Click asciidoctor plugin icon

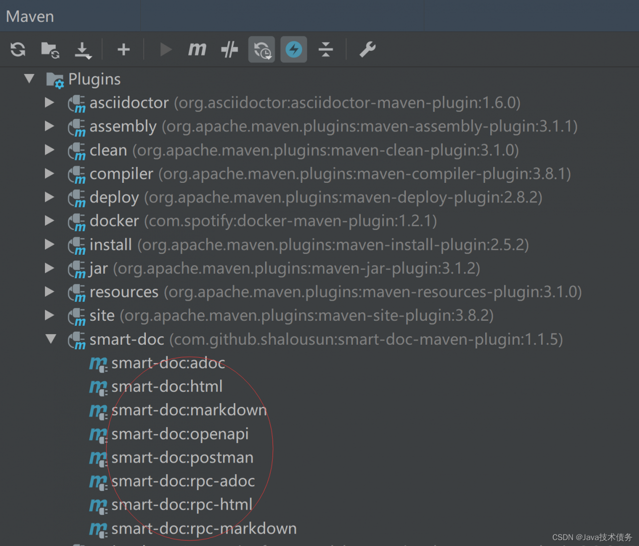coord(76,104)
